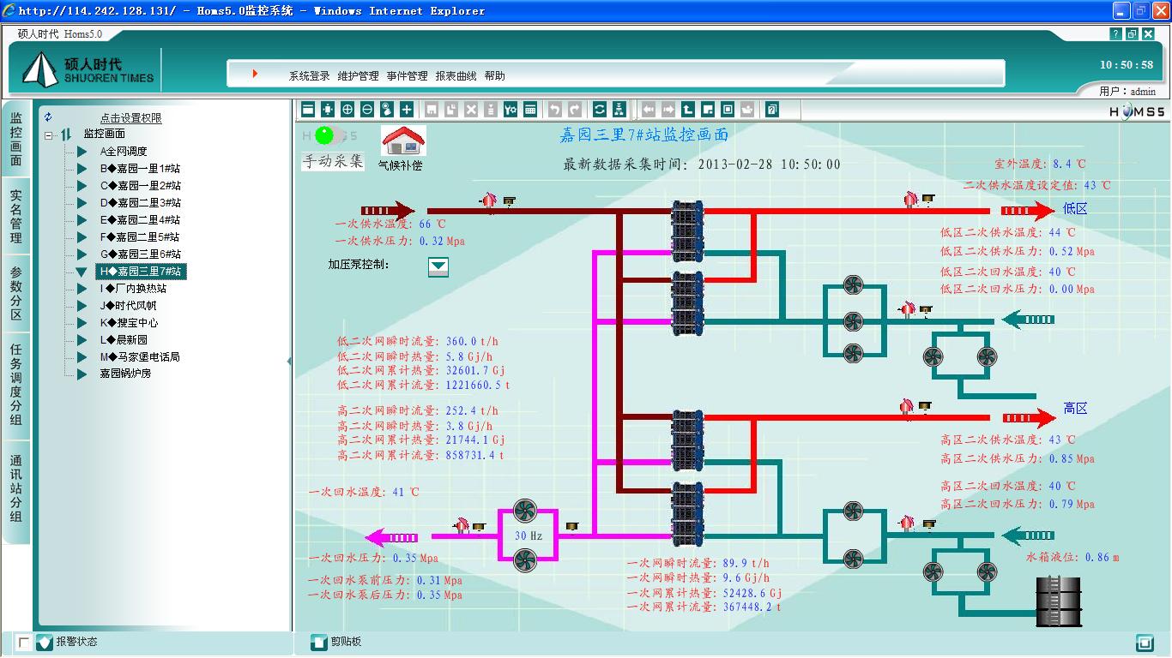The width and height of the screenshot is (1172, 658).
Task: Click the refresh toolbar icon
Action: coord(600,110)
